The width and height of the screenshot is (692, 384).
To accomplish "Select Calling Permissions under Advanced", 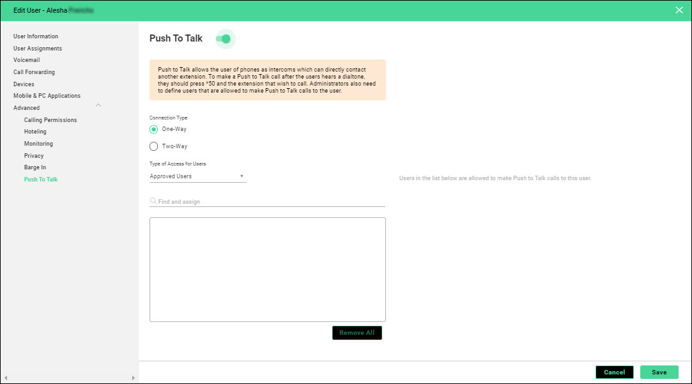I will 50,120.
